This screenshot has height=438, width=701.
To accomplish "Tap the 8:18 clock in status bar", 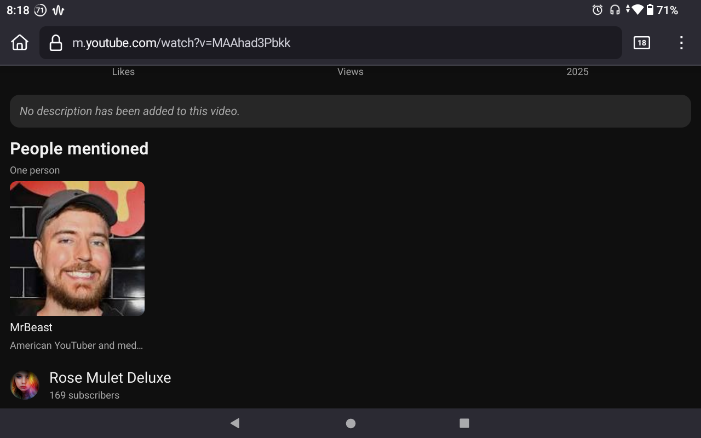I will tap(18, 10).
